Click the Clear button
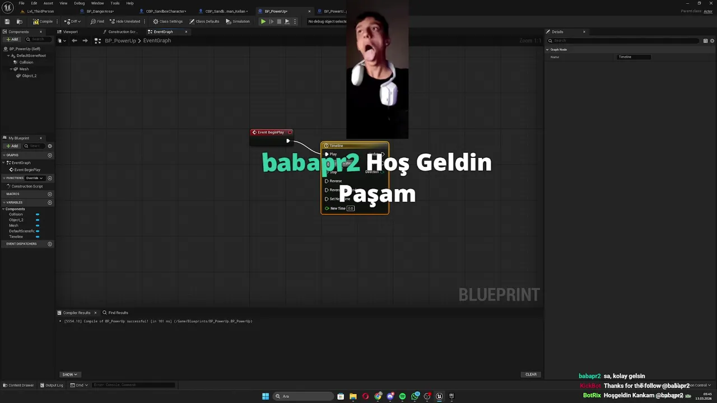This screenshot has height=403, width=717. coord(531,374)
